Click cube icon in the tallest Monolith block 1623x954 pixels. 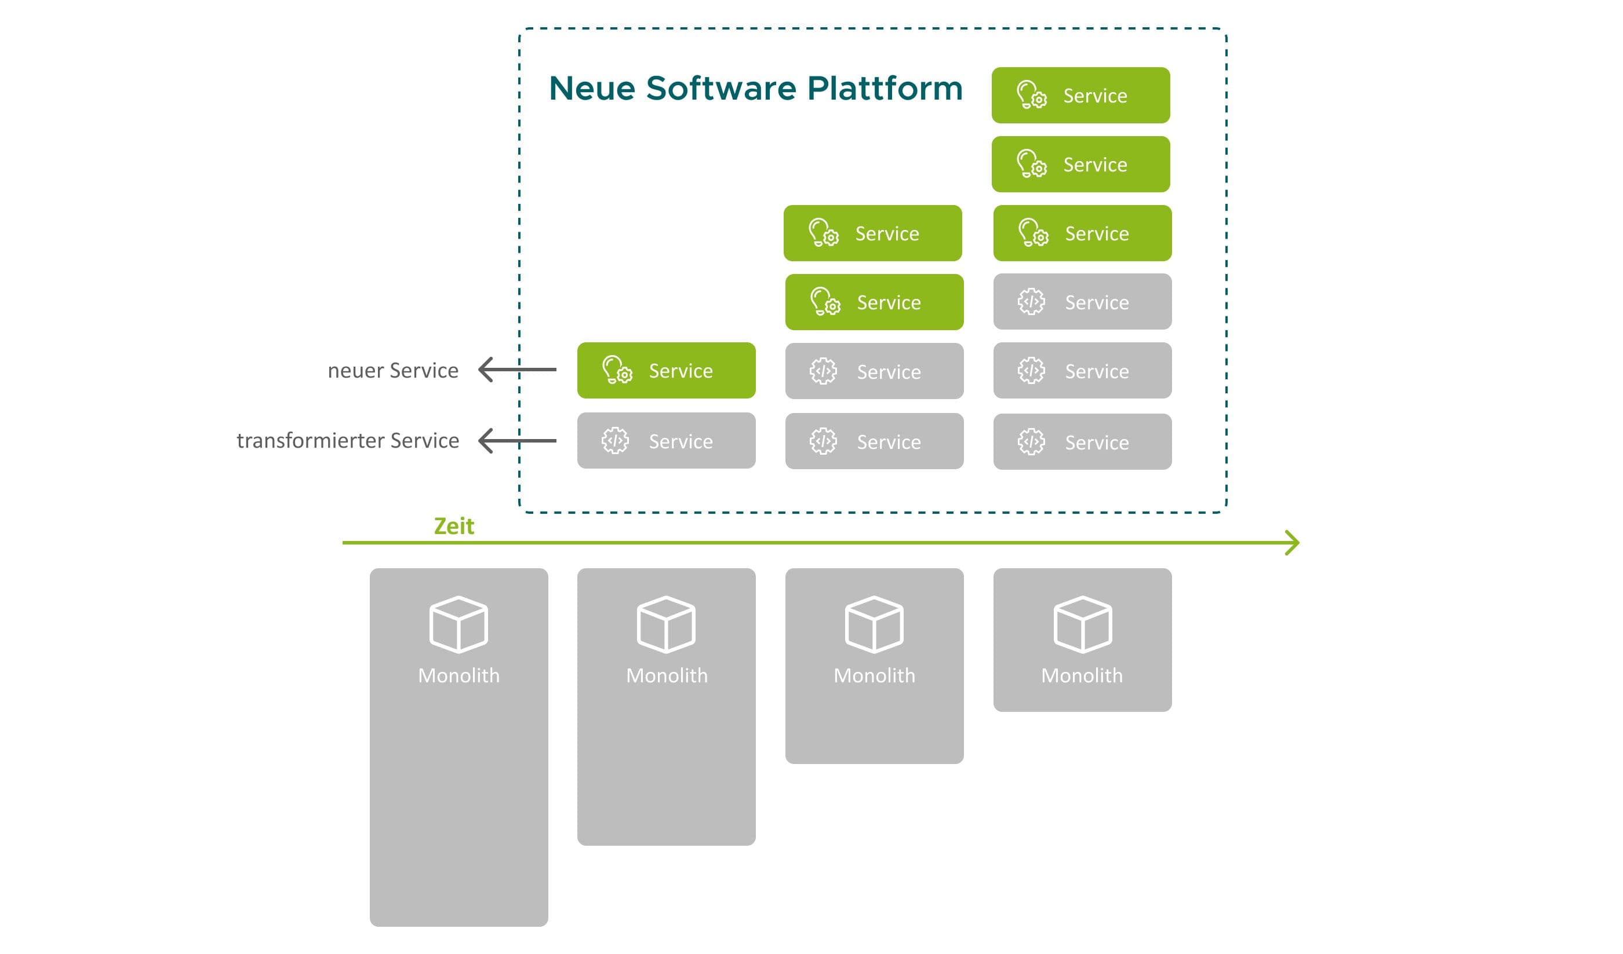tap(458, 624)
